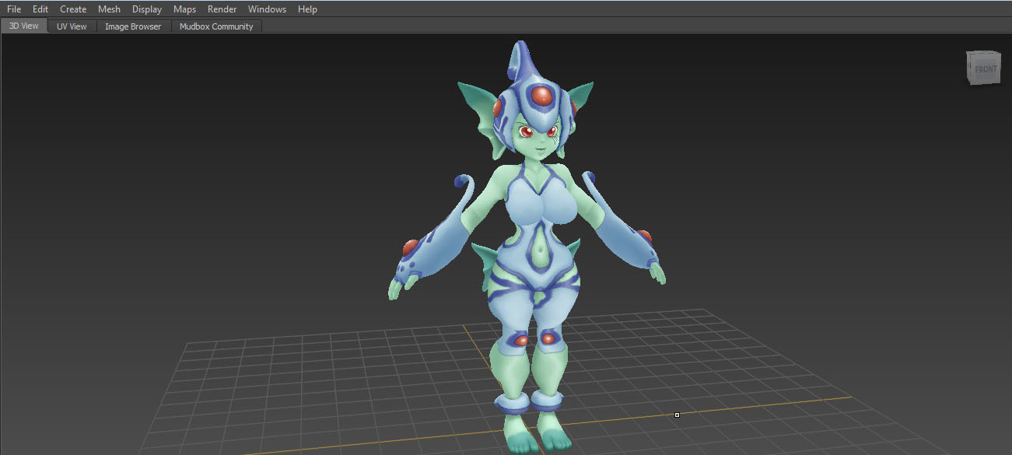Open the File menu

[14, 9]
